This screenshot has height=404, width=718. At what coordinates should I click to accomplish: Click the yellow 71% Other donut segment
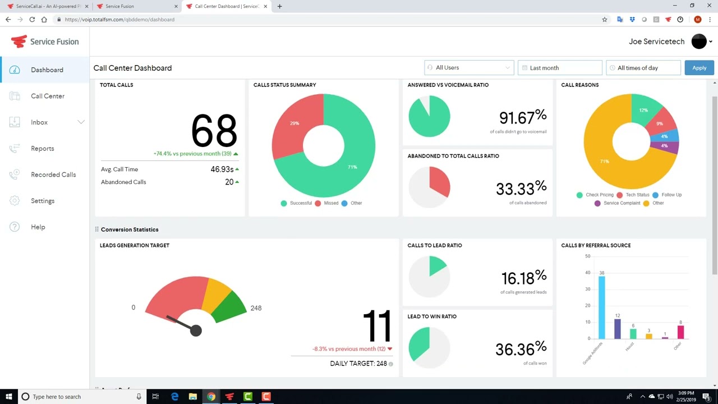[606, 163]
